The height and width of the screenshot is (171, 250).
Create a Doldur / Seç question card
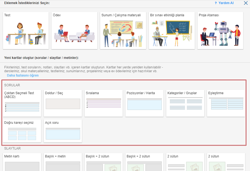pos(63,103)
